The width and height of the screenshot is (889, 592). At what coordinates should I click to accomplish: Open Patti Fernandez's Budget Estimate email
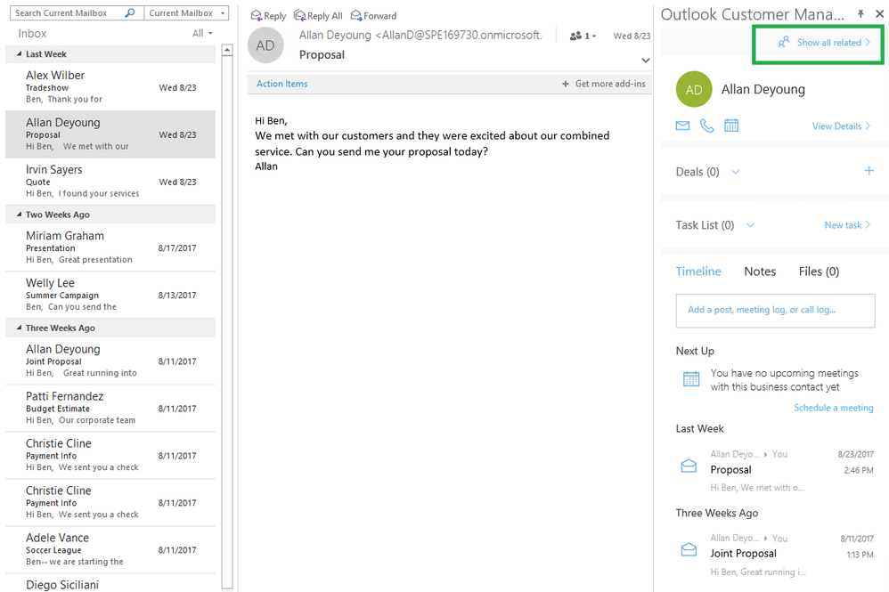[110, 408]
